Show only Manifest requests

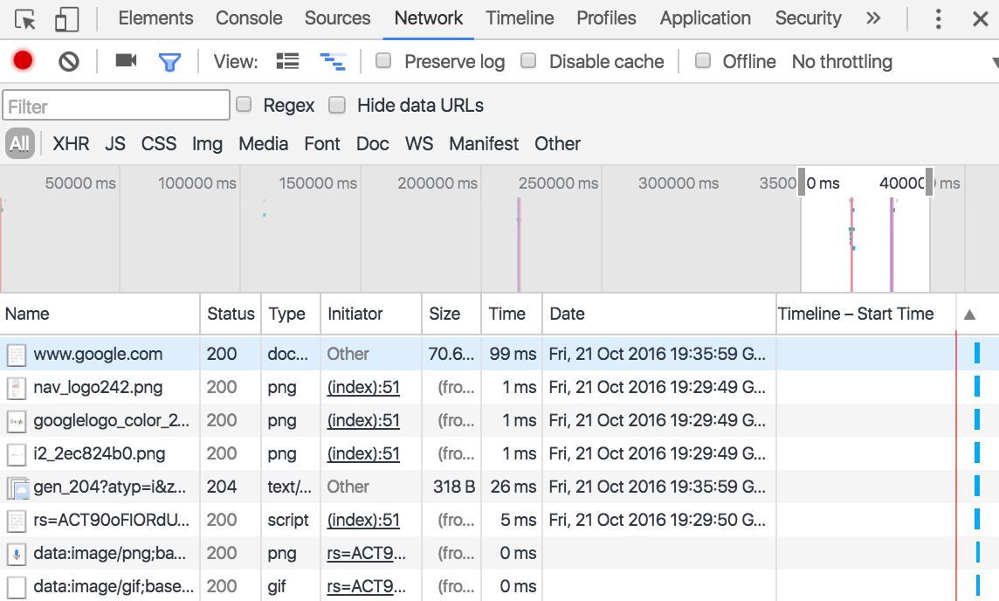[484, 143]
